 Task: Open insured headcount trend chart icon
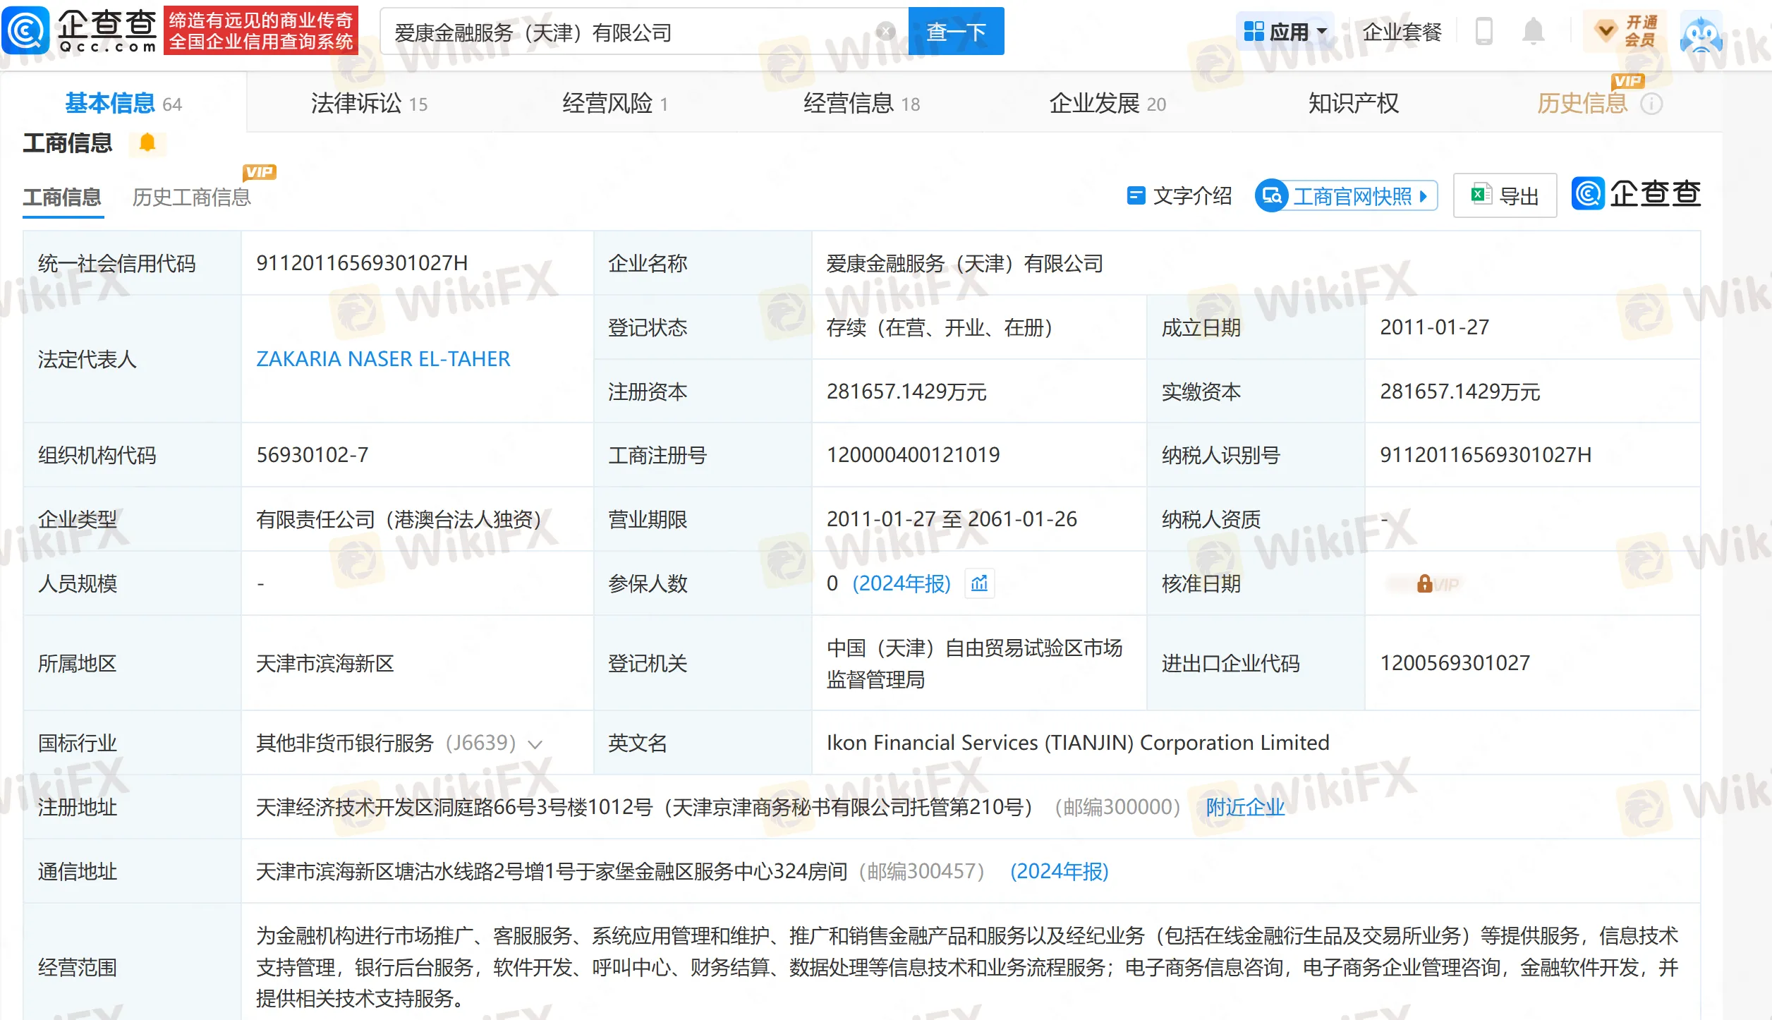click(x=979, y=583)
